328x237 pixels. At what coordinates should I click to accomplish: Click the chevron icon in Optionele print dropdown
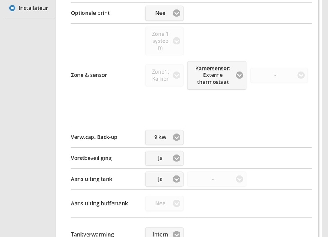(176, 13)
